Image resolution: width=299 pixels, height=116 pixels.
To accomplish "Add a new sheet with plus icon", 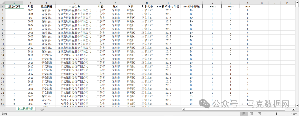I will coord(42,109).
